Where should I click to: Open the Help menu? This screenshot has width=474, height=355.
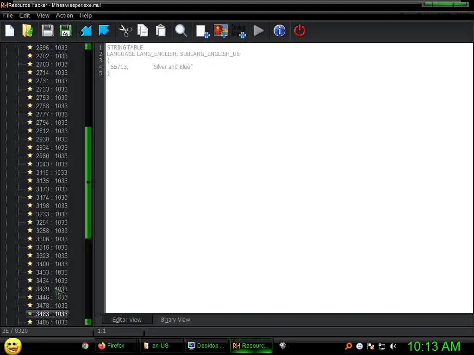pos(86,15)
